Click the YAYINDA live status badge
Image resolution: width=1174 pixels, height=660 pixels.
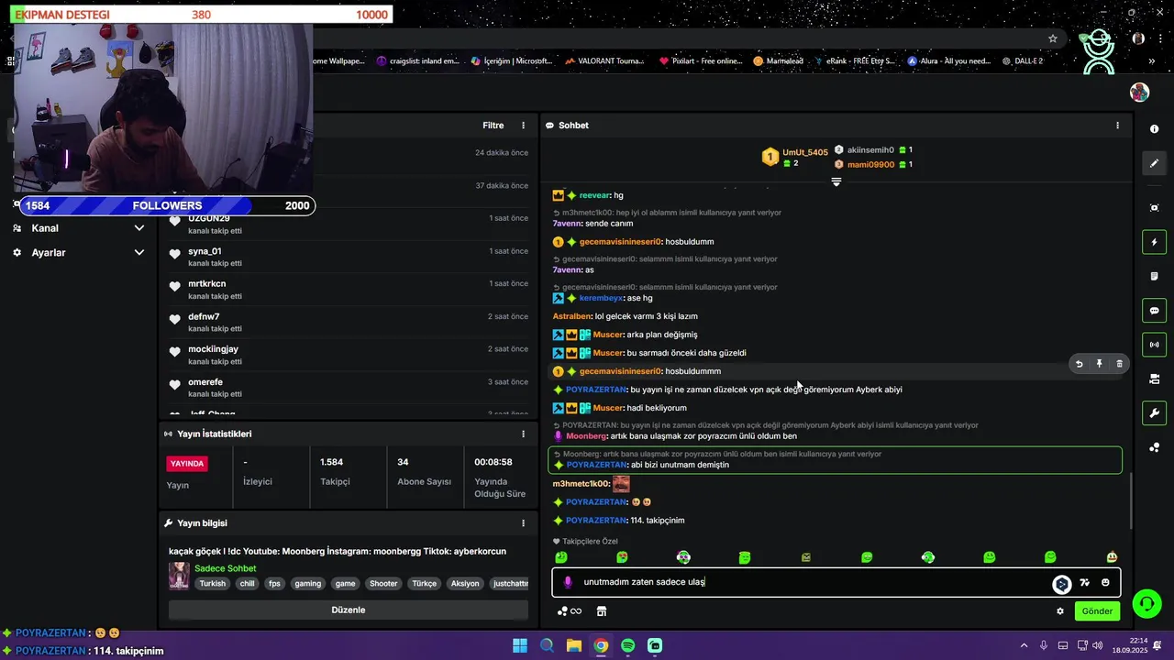(x=187, y=464)
